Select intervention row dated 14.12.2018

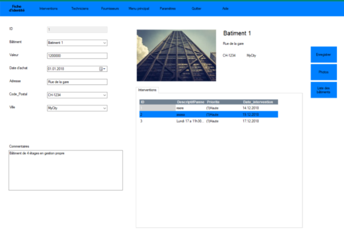(x=209, y=108)
